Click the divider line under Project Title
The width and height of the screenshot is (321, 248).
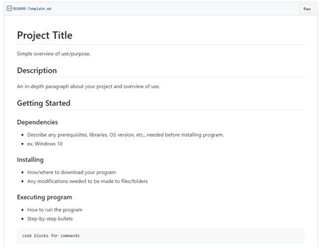[x=160, y=45]
